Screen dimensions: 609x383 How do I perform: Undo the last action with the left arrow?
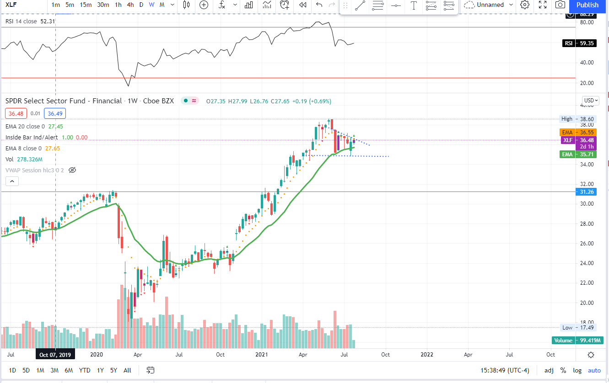pos(319,5)
